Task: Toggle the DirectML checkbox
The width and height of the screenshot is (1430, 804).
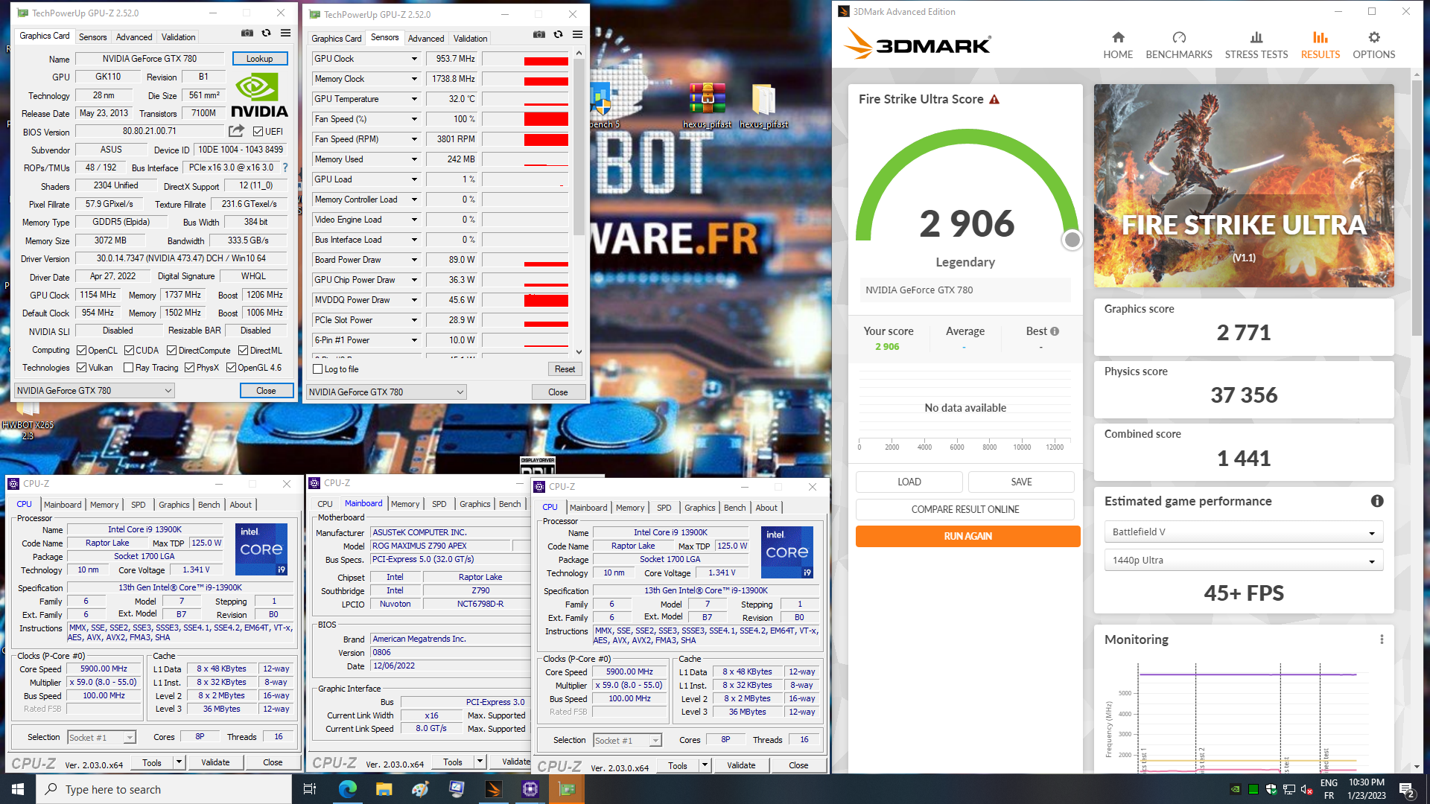Action: point(243,350)
